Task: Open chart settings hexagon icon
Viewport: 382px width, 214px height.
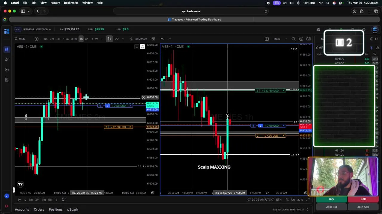Action: click(x=301, y=39)
